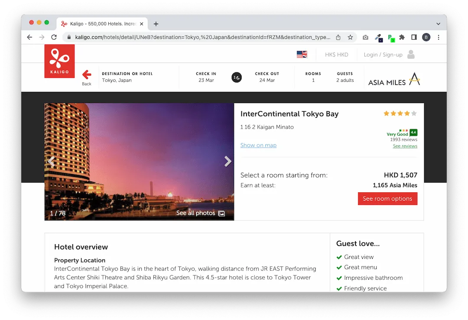Viewport: 468px width, 320px height.
Task: Open the language flag selector
Action: coord(302,55)
